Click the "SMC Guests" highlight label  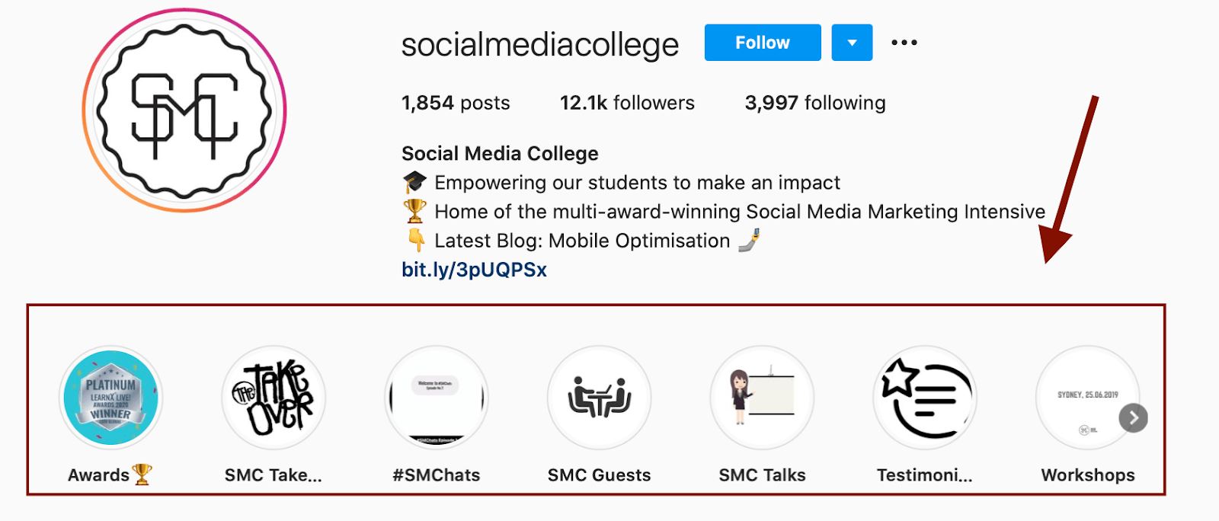point(600,475)
